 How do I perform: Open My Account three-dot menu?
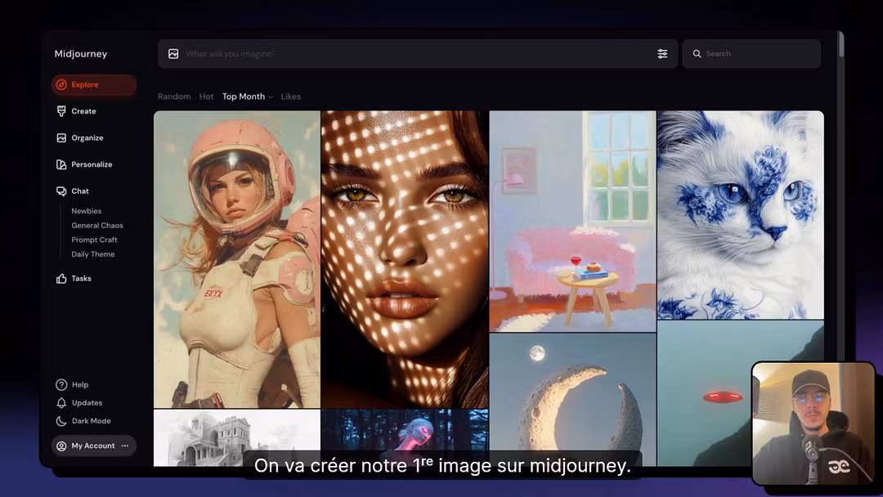[x=125, y=446]
